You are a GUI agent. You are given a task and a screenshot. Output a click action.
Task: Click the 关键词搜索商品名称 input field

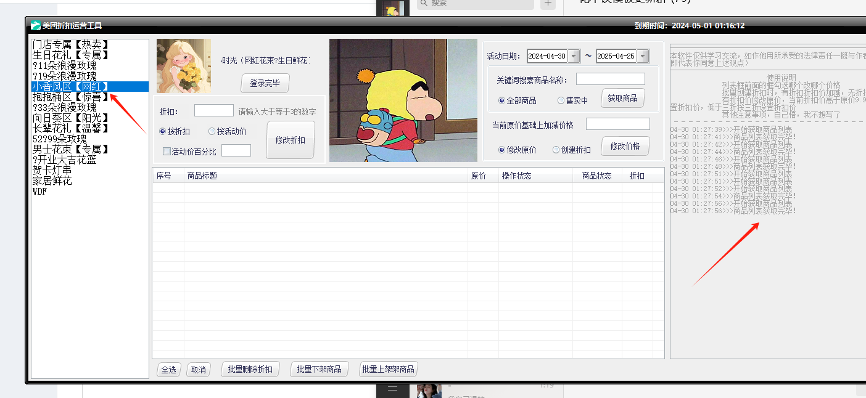point(611,79)
